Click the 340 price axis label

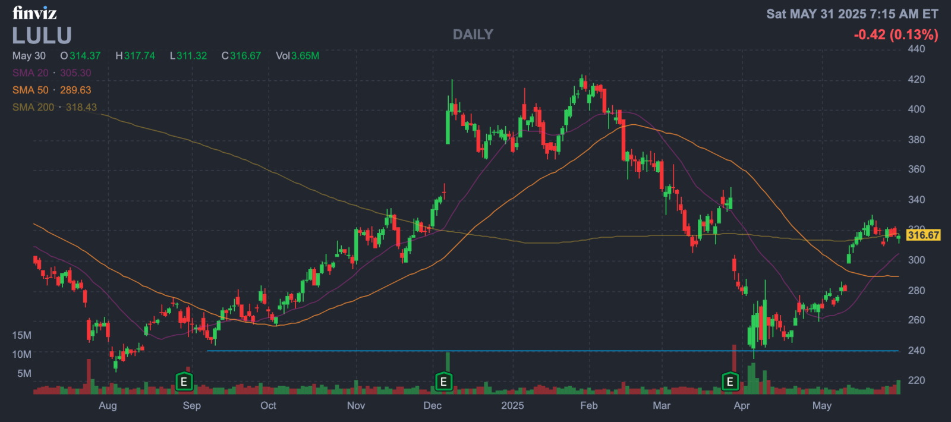point(917,200)
